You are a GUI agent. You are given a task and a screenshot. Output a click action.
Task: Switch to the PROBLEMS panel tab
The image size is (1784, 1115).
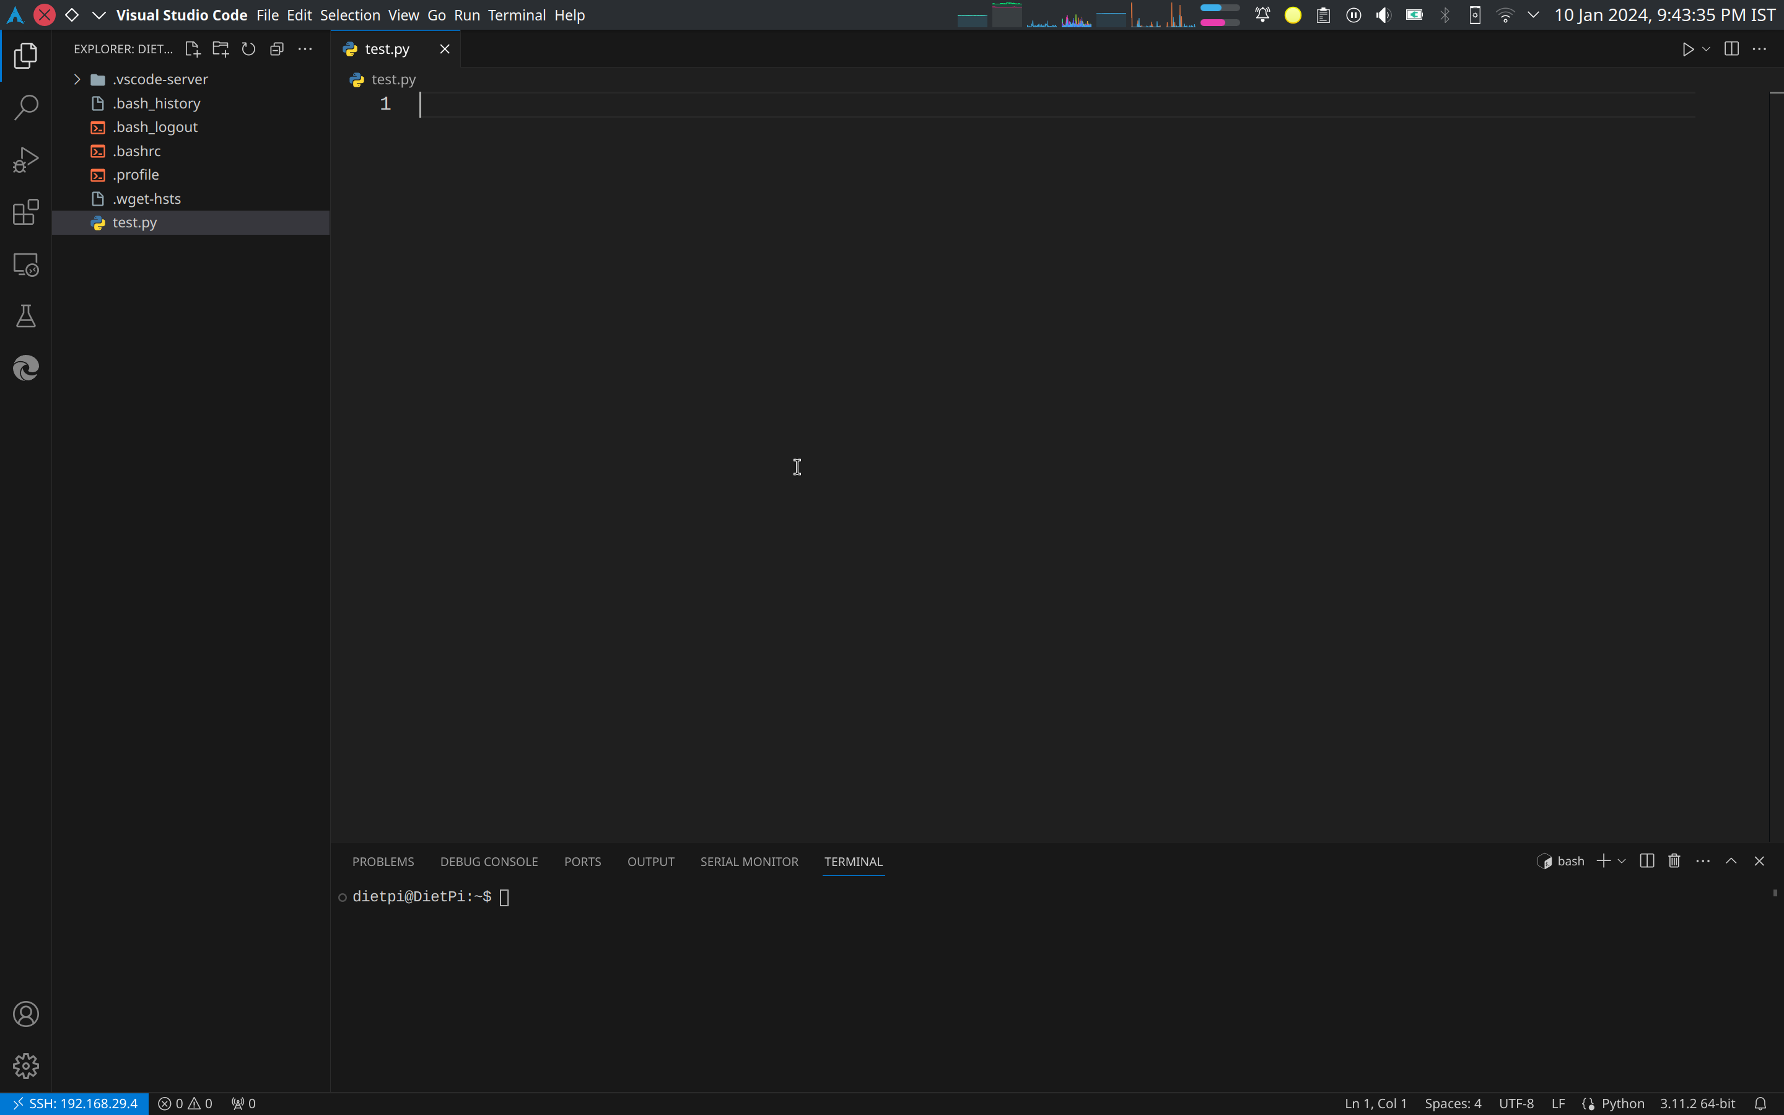(383, 861)
